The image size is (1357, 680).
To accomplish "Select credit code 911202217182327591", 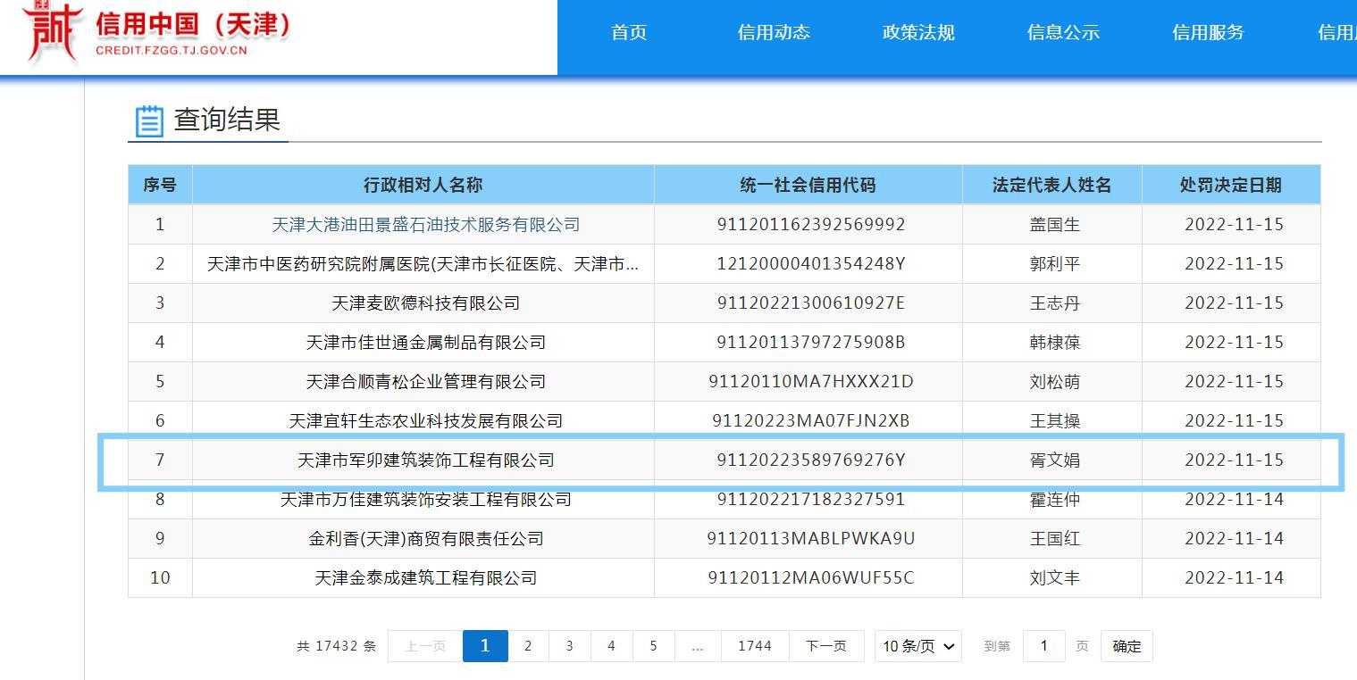I will point(811,500).
